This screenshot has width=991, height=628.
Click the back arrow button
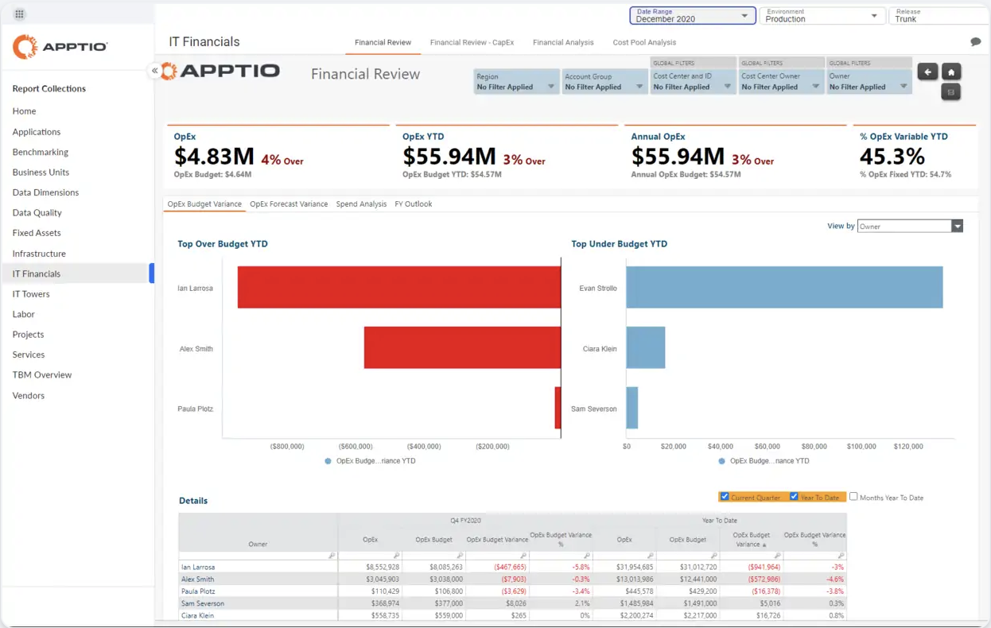pyautogui.click(x=927, y=72)
